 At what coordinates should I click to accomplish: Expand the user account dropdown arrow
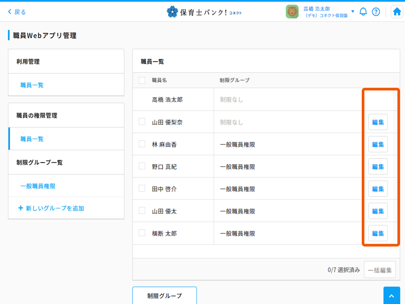point(353,11)
